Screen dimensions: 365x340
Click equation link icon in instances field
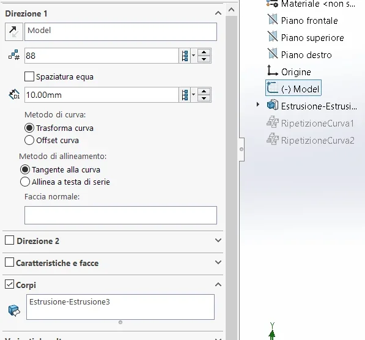tap(185, 56)
